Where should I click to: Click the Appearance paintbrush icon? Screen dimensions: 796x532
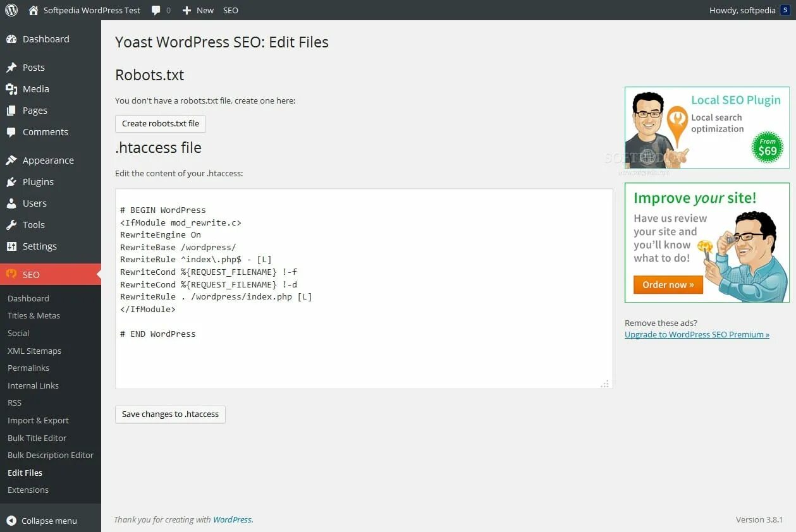pyautogui.click(x=11, y=160)
